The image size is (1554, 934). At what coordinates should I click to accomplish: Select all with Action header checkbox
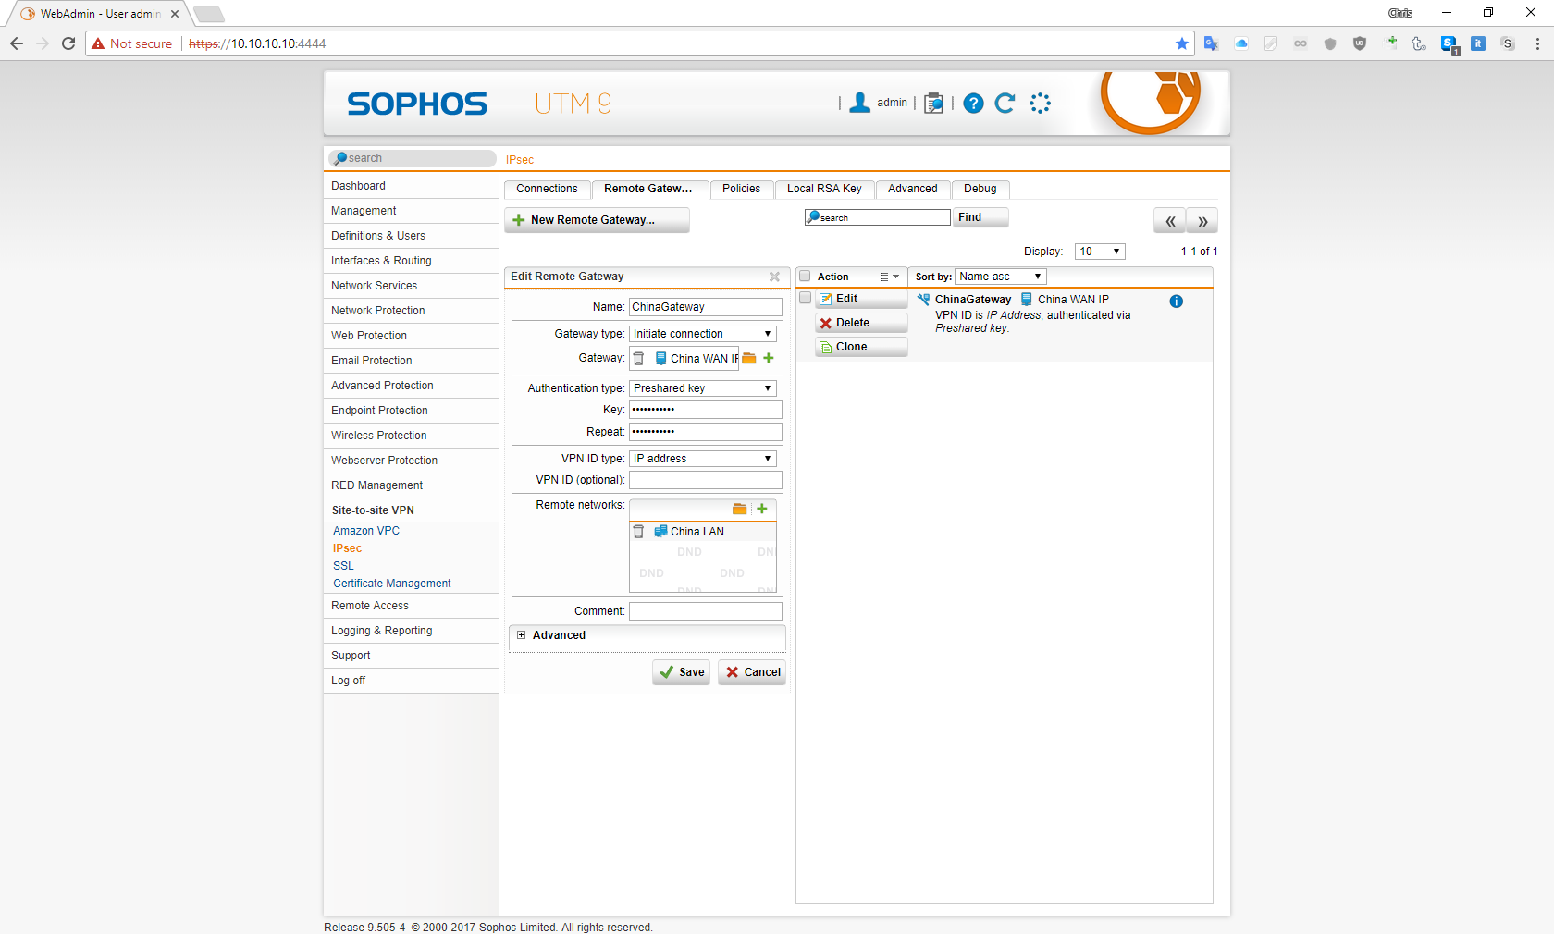[805, 277]
